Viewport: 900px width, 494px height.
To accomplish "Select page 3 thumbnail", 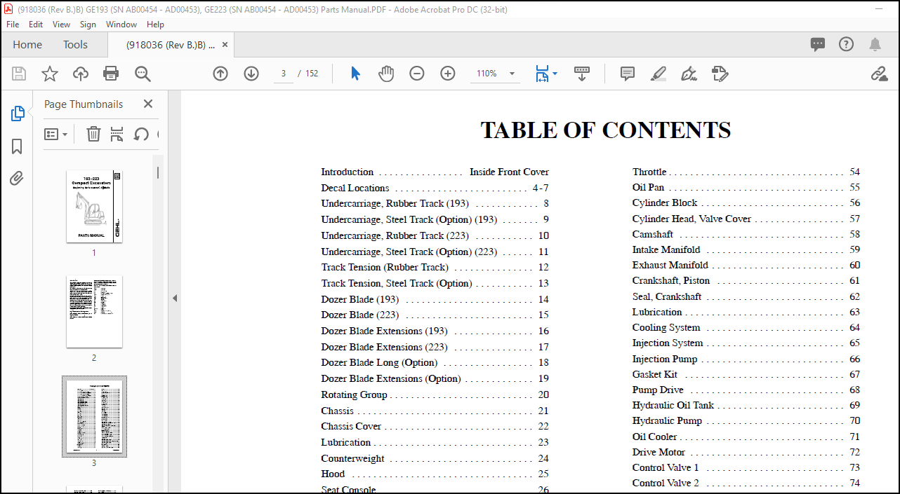I will point(94,416).
